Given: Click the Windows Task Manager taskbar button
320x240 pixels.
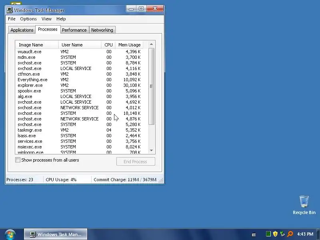Looking at the screenshot, I should (x=56, y=234).
